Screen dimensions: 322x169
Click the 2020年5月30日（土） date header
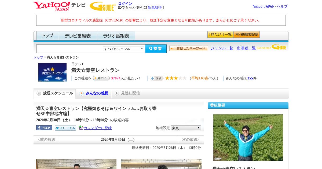point(119,139)
